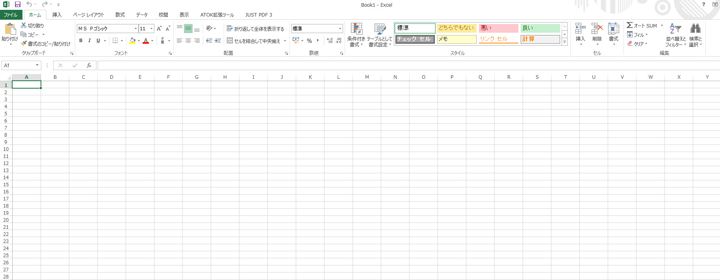The width and height of the screenshot is (720, 280).
Task: Expand the cell styles gallery
Action: 564,42
